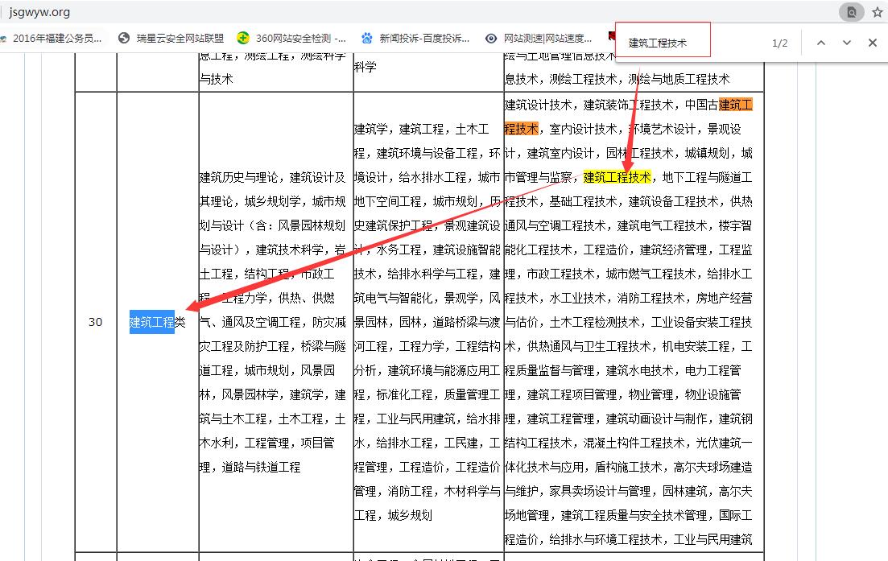
Task: Click the line 木水利，工程管理，项目管
Action: pos(266,443)
